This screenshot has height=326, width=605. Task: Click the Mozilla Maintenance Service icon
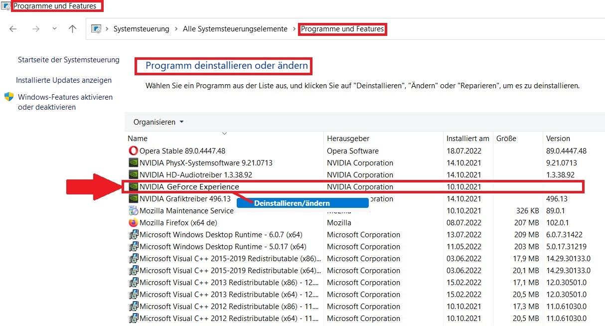[x=133, y=210]
